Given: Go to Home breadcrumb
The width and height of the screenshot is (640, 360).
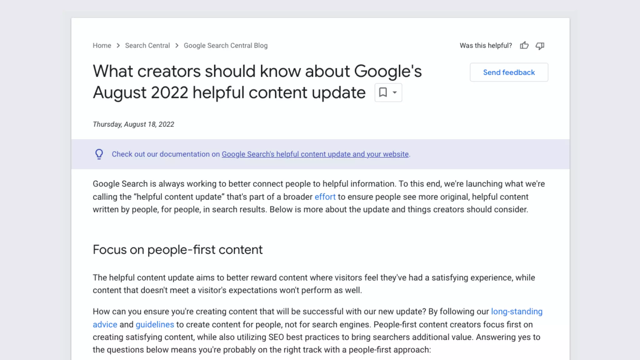Looking at the screenshot, I should pos(102,46).
